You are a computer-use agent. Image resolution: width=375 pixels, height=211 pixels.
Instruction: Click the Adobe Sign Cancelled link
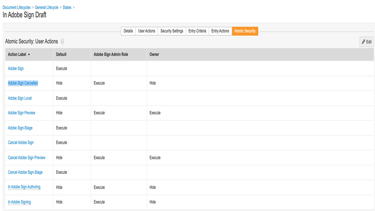coord(23,83)
